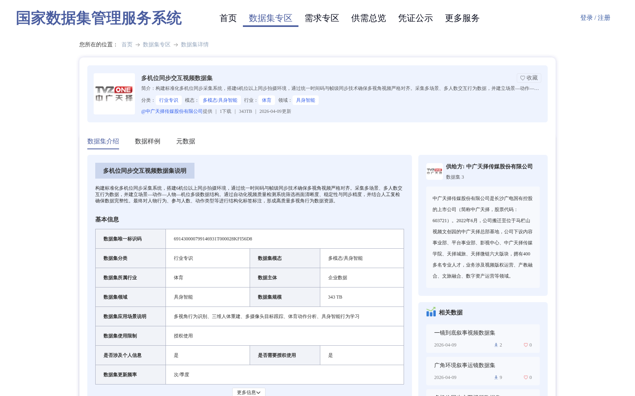The width and height of the screenshot is (635, 396).
Task: Open 数据集专区 in the top navigation
Action: [271, 18]
